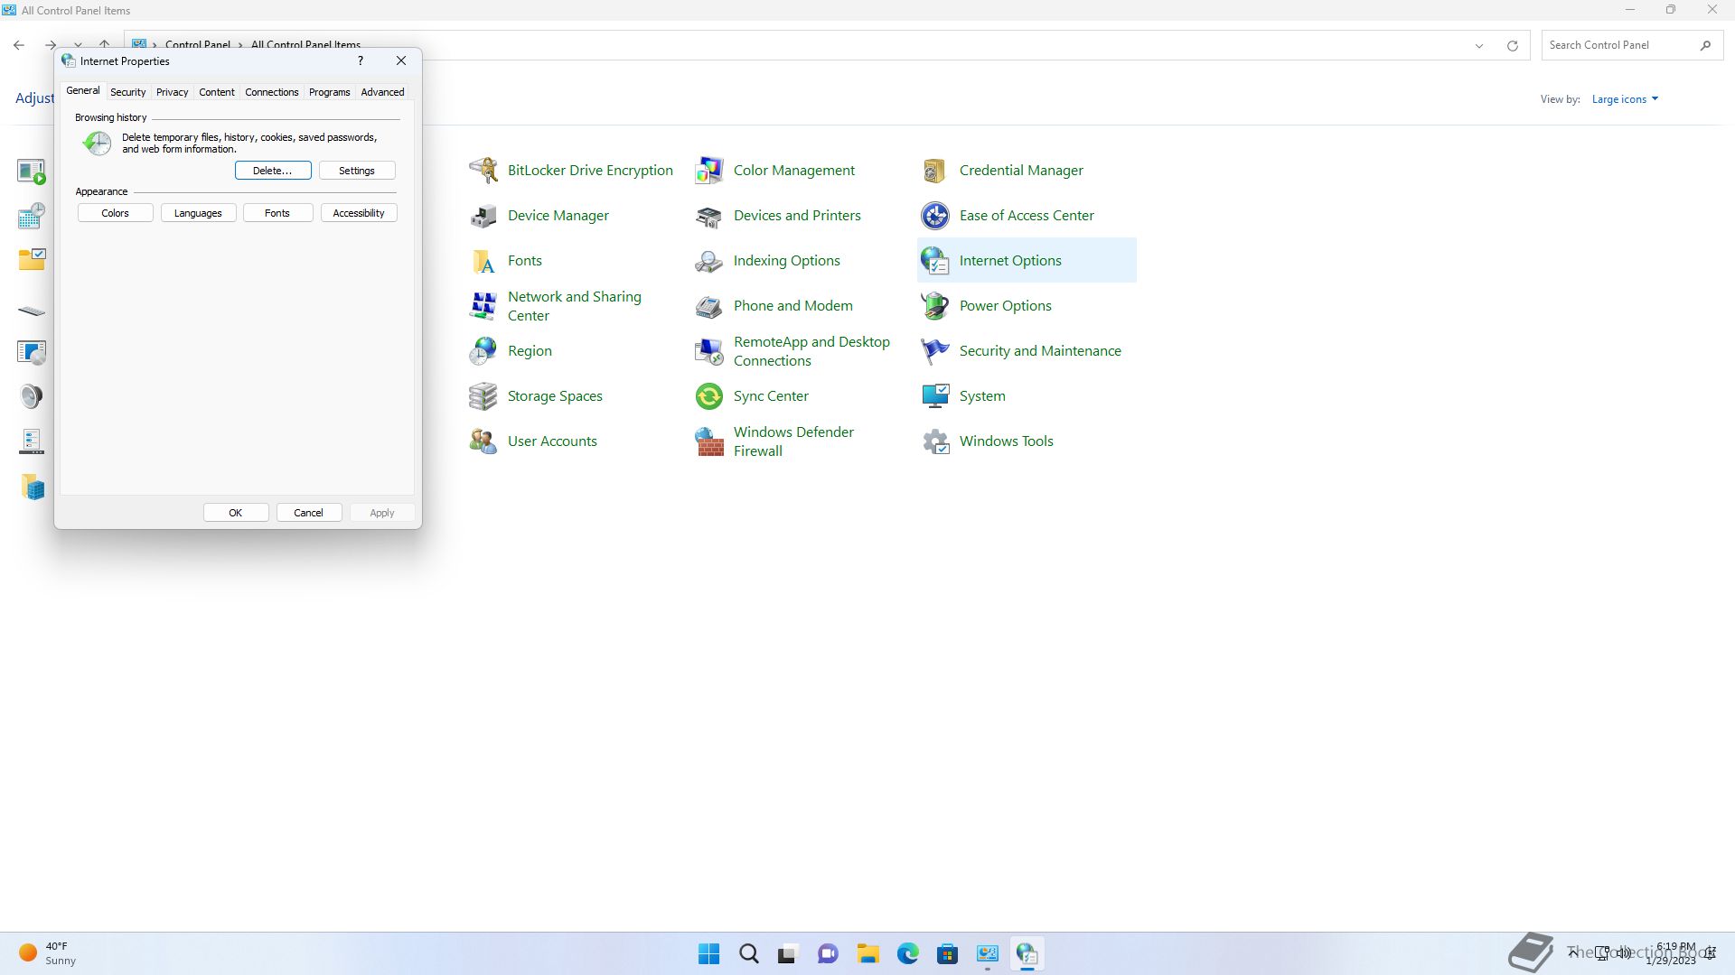Open Task View on taskbar
Image resolution: width=1735 pixels, height=975 pixels.
[x=788, y=953]
